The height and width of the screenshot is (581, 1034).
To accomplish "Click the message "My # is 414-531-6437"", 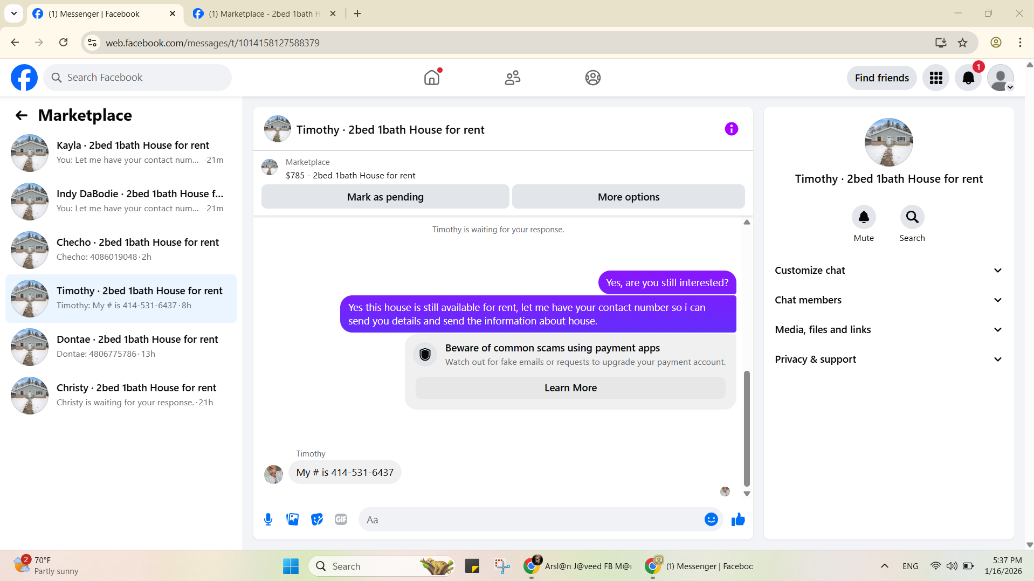I will tap(345, 472).
